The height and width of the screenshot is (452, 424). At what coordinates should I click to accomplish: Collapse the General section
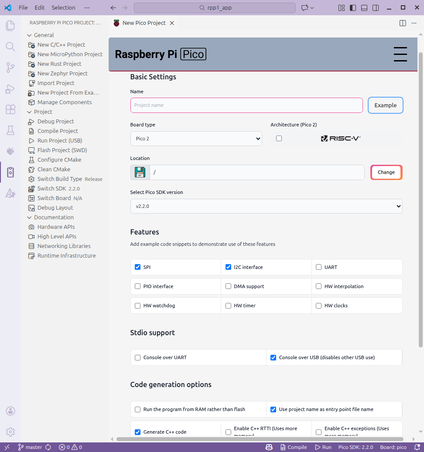click(x=29, y=35)
